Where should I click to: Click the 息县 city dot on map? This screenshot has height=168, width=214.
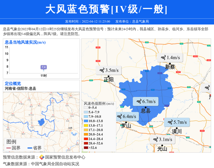point(146,108)
